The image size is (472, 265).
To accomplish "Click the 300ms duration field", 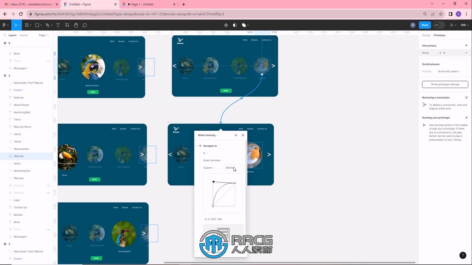I will (x=233, y=168).
